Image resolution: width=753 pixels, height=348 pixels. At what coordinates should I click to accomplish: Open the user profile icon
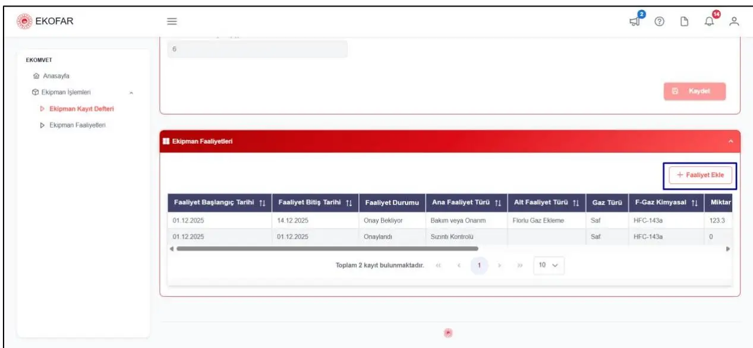point(734,21)
